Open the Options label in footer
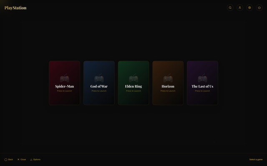Screen dimensions: 267x166 coord(37,159)
